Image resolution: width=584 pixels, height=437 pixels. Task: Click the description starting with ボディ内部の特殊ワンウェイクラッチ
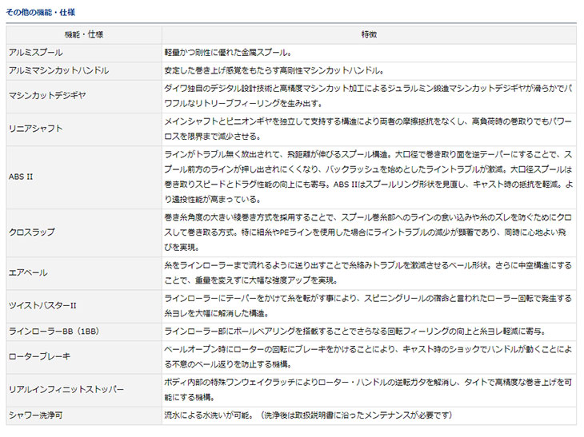tap(368, 389)
